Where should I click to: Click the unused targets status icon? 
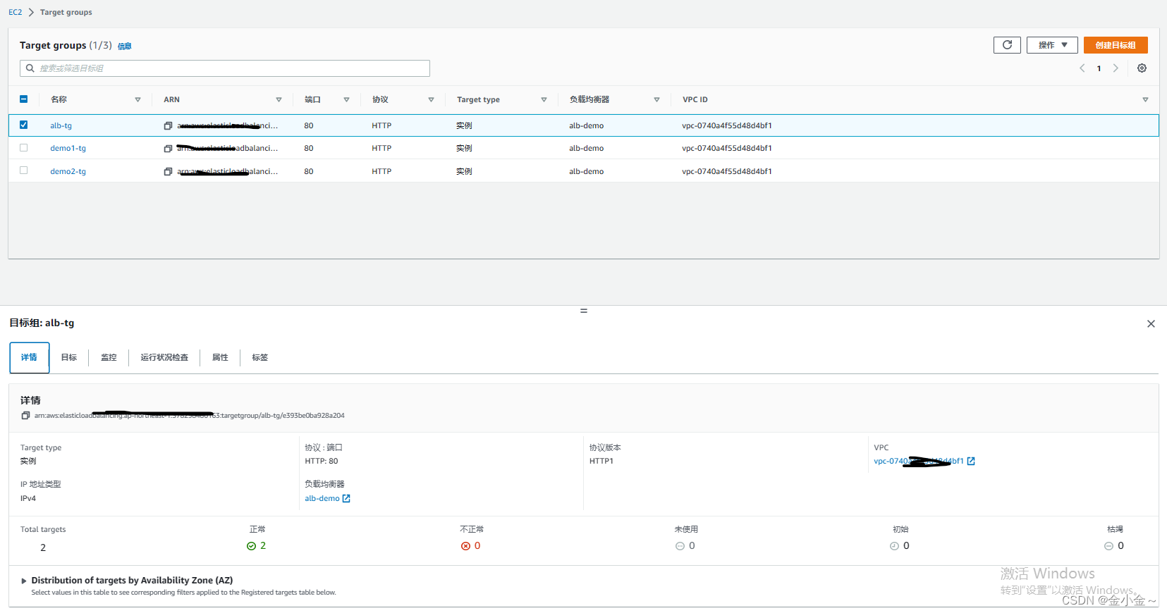coord(680,546)
